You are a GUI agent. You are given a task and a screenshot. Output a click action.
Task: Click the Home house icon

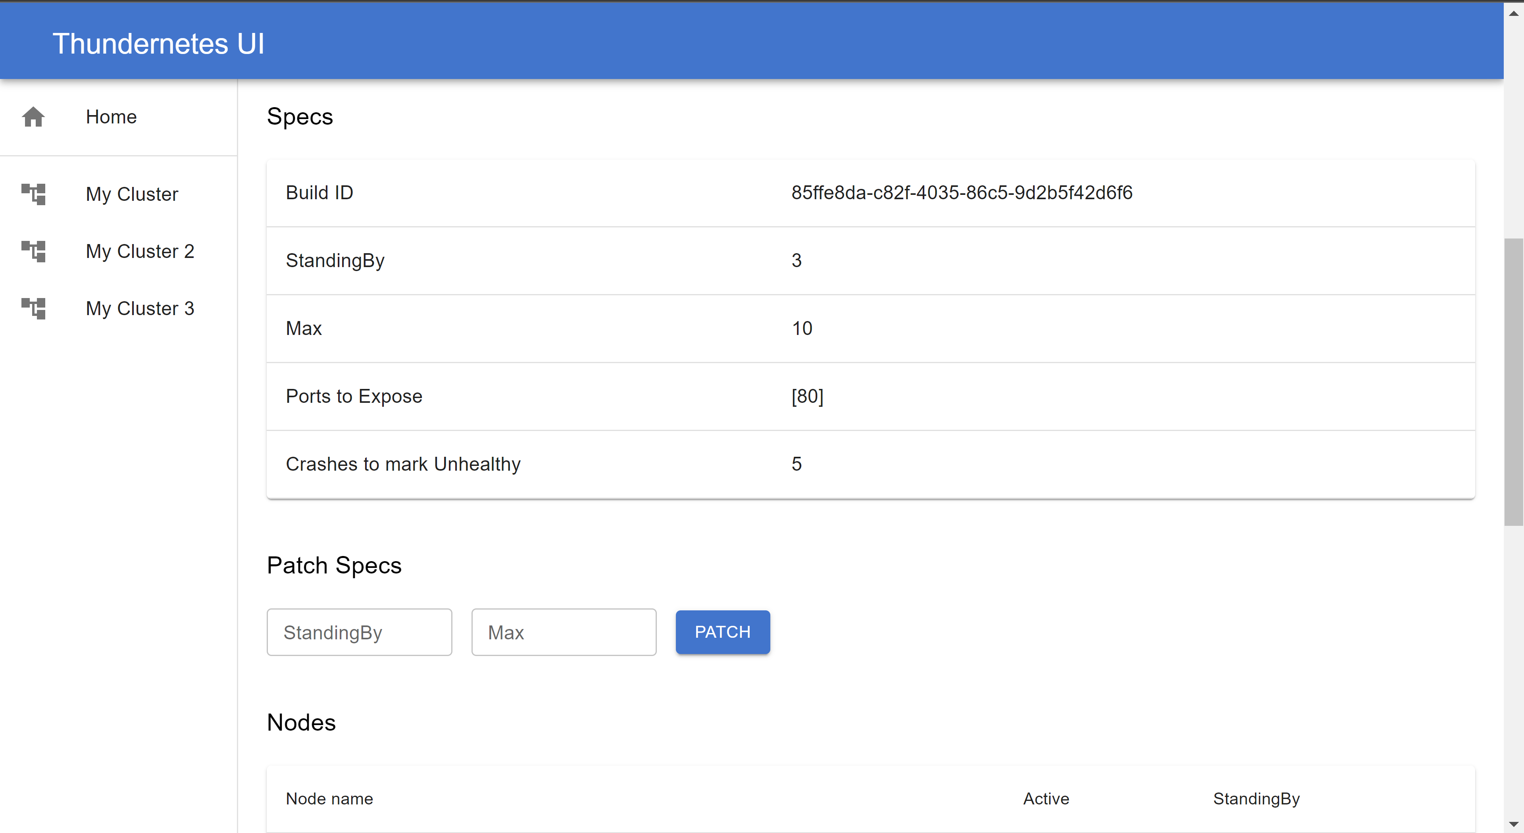point(33,117)
